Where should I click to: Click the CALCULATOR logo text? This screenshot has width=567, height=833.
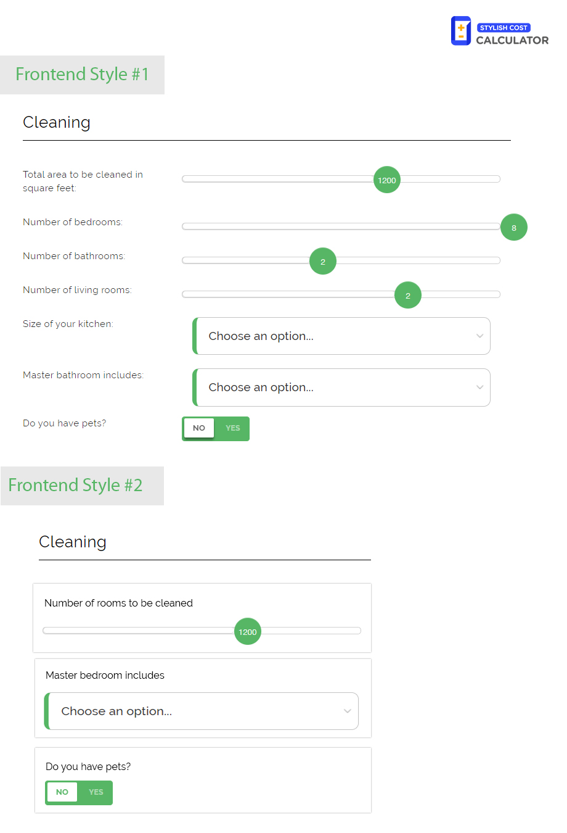coord(512,40)
